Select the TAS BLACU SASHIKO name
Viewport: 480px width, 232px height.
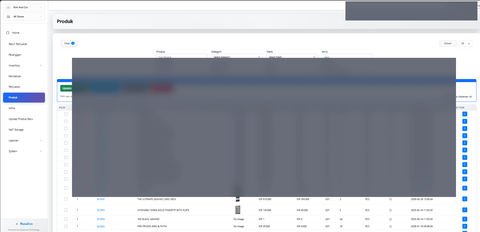148,219
